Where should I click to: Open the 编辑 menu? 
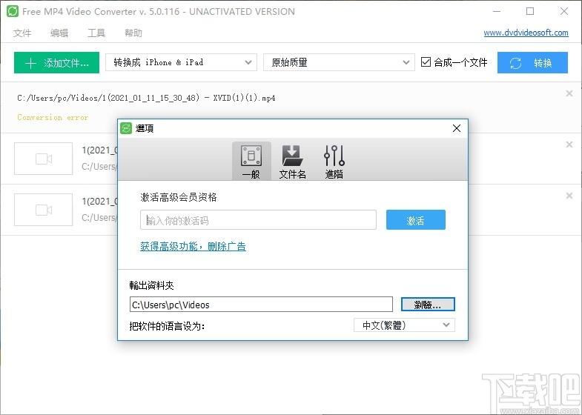[59, 33]
